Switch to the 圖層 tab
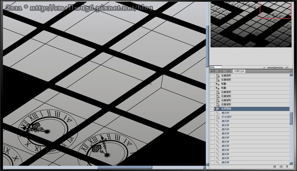 [x=213, y=71]
